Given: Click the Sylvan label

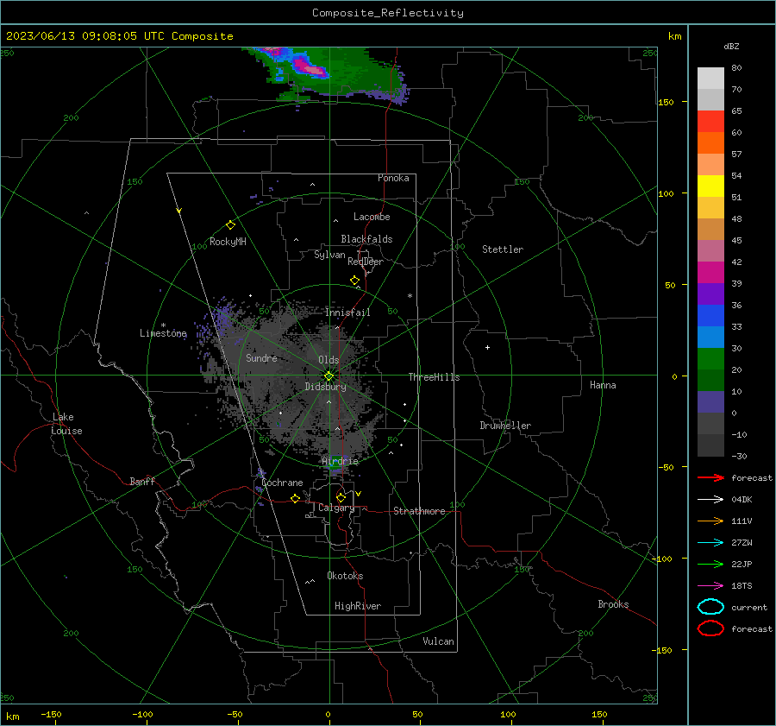Looking at the screenshot, I should click(x=329, y=255).
